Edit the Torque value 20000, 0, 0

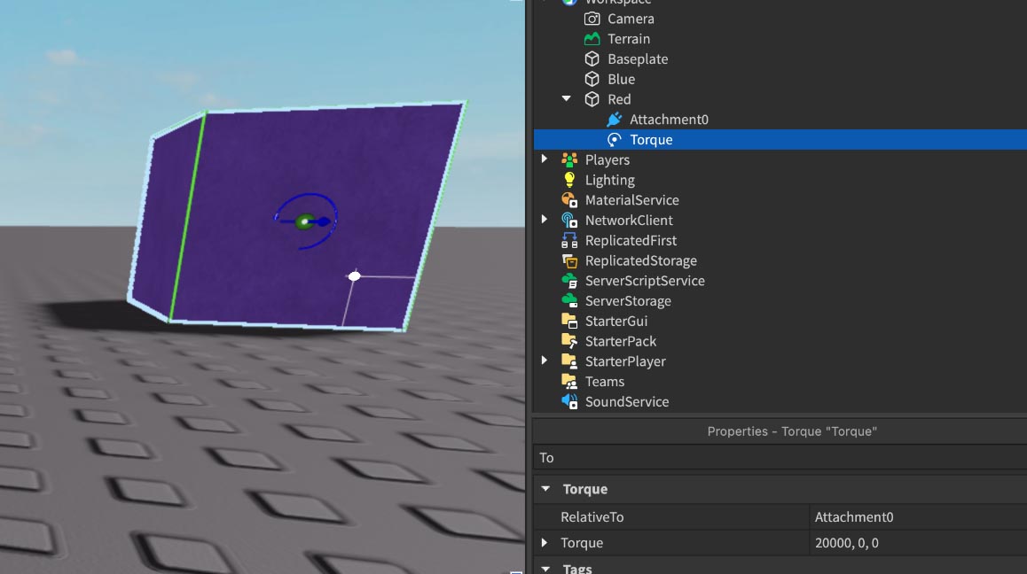(918, 543)
